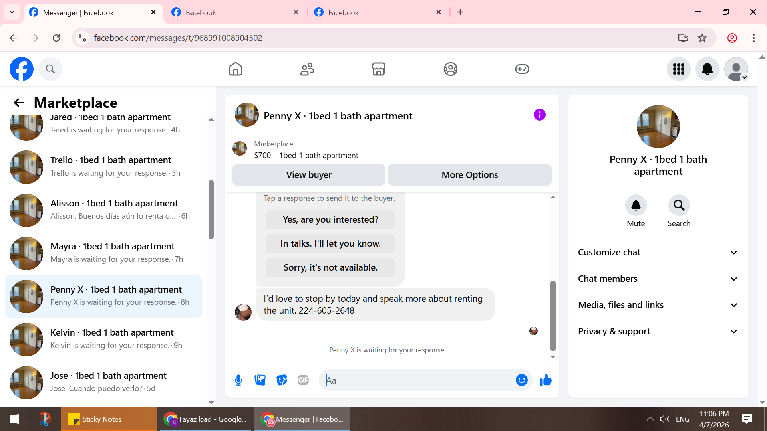Open the Chrome profile icon
The image size is (767, 431).
[x=732, y=38]
